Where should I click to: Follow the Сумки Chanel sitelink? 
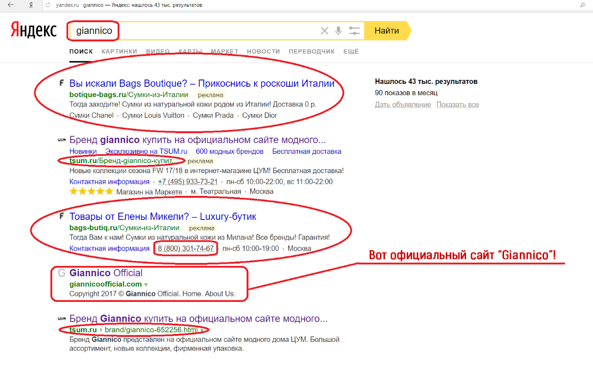click(x=91, y=115)
